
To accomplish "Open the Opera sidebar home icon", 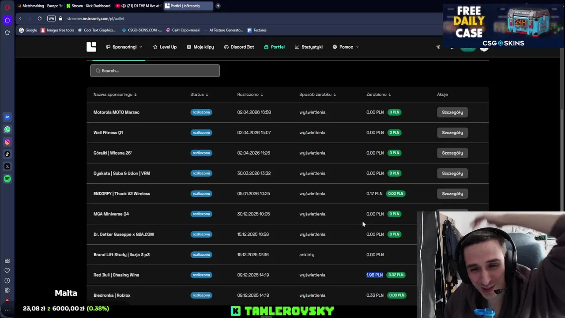I will click(x=7, y=20).
